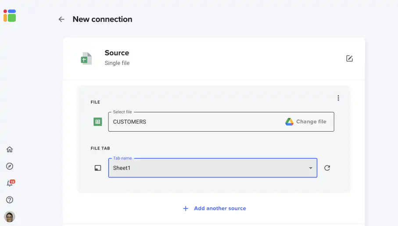The width and height of the screenshot is (398, 226).
Task: Open the Home page from sidebar
Action: pos(10,149)
